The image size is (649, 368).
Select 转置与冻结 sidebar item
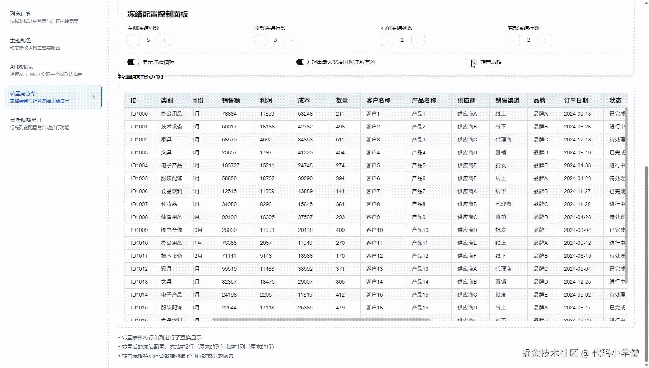pyautogui.click(x=53, y=97)
